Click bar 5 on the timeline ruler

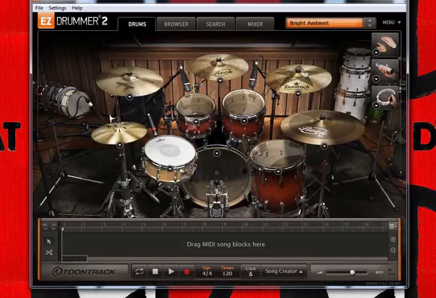click(x=144, y=224)
